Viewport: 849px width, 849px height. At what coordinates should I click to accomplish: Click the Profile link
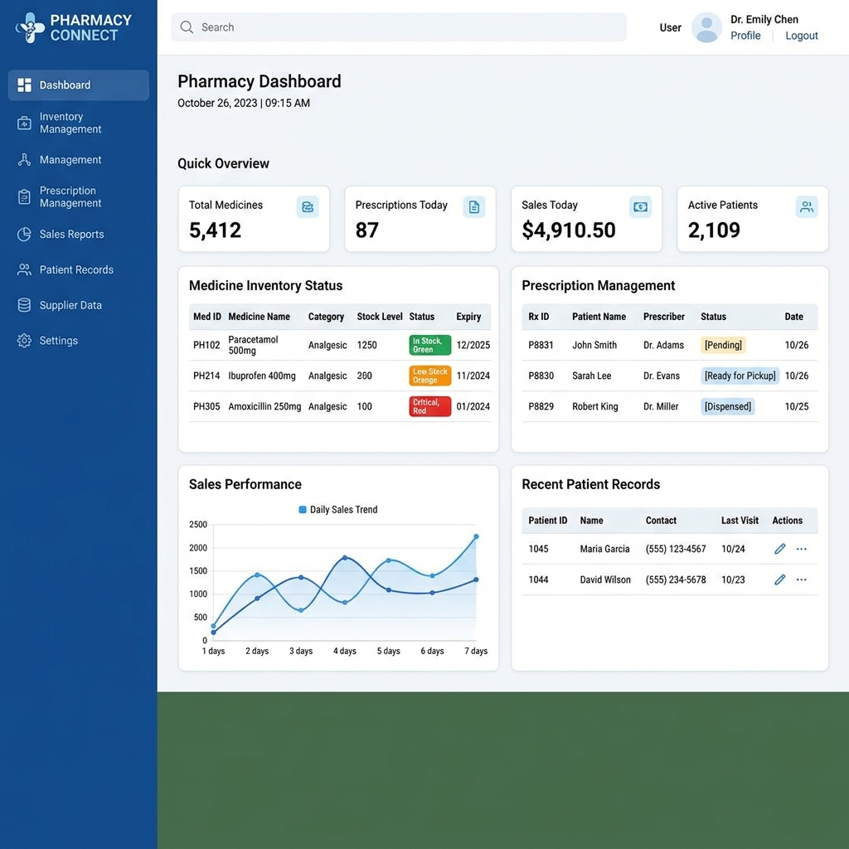[745, 36]
